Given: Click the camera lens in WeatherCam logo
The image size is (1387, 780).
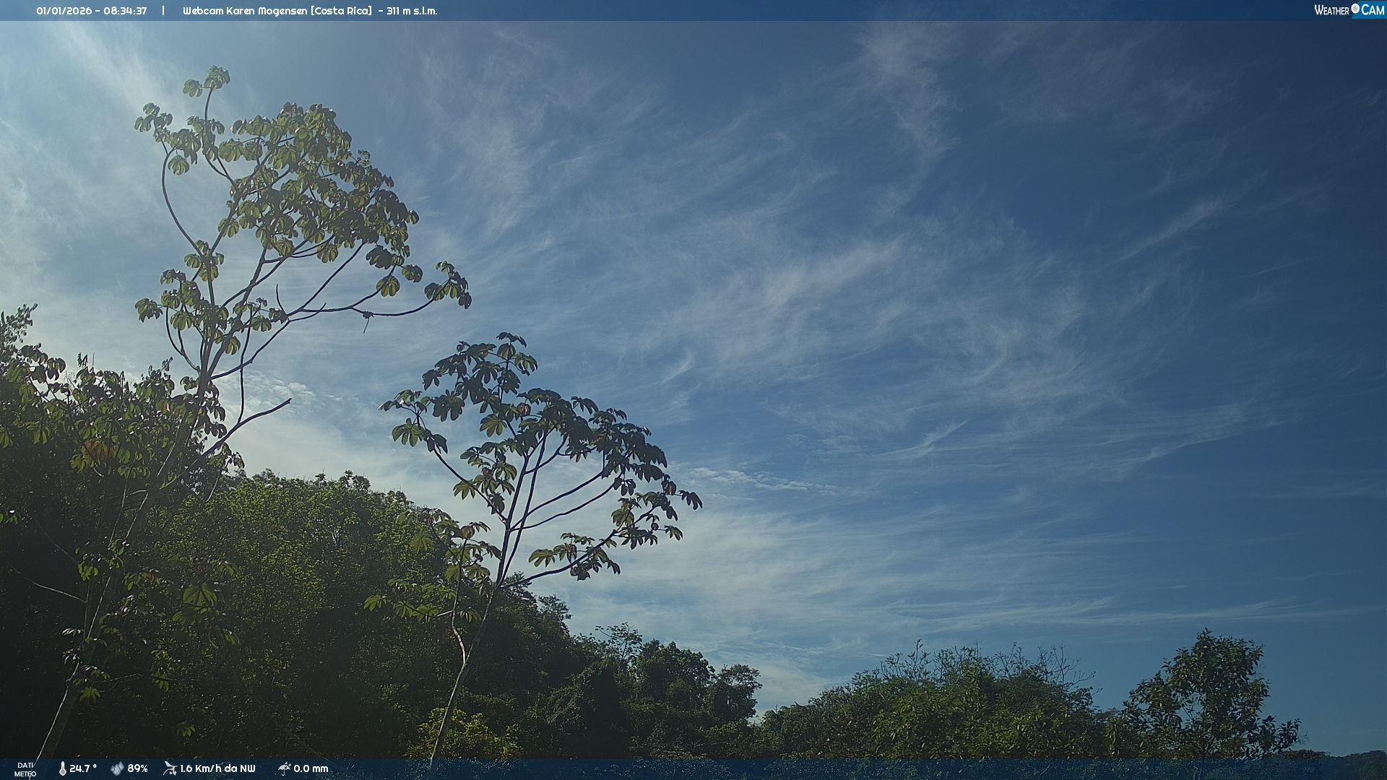Looking at the screenshot, I should pos(1355,9).
